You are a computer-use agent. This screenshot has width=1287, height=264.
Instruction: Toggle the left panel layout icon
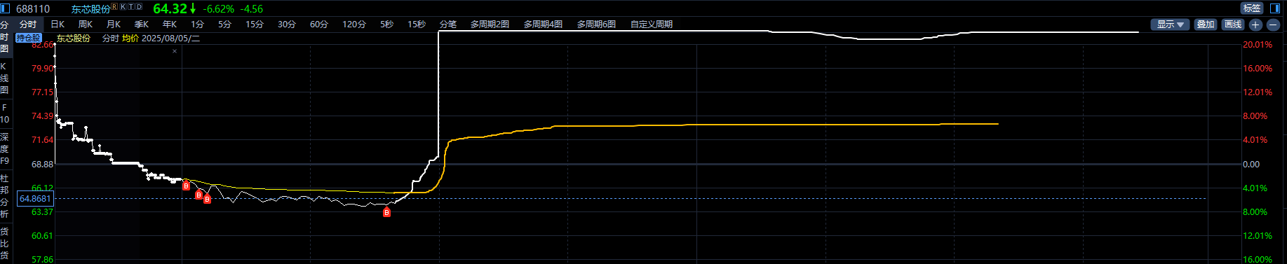5,8
